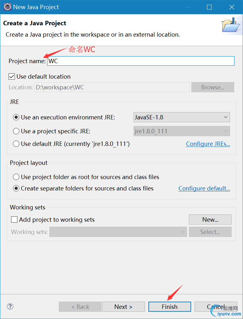Select Create separate folders for sources option
The width and height of the screenshot is (243, 319).
pos(16,188)
